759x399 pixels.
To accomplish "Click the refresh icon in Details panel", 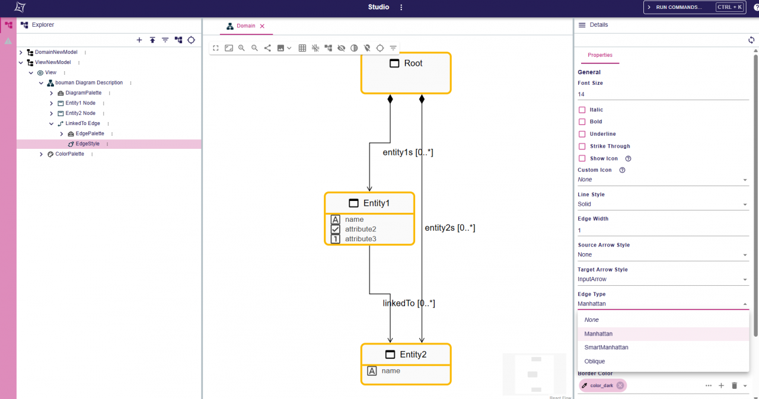I will pos(751,40).
